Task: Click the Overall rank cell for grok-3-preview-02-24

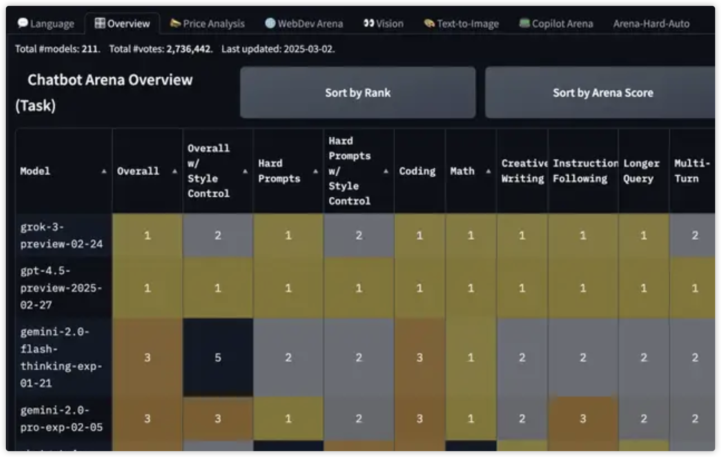Action: (148, 235)
